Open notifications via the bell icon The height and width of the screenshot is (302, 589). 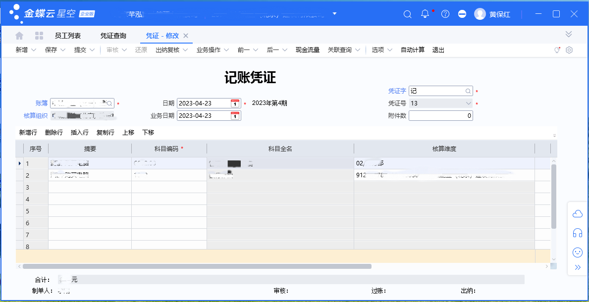[425, 14]
